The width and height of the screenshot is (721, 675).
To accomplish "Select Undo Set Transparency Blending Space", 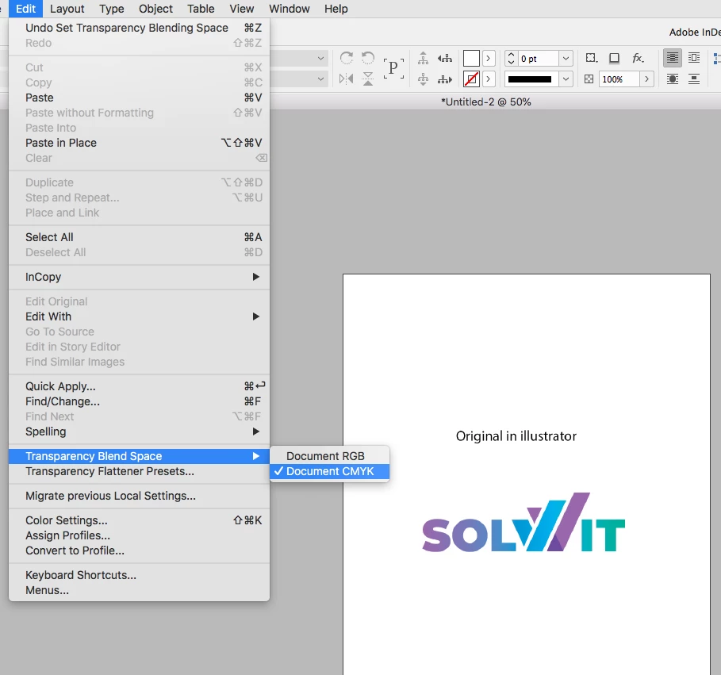I will tap(139, 28).
